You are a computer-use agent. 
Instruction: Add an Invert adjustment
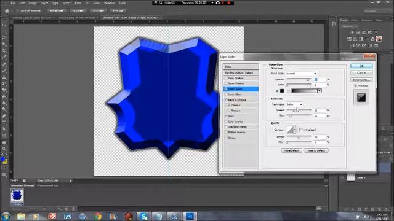352,45
